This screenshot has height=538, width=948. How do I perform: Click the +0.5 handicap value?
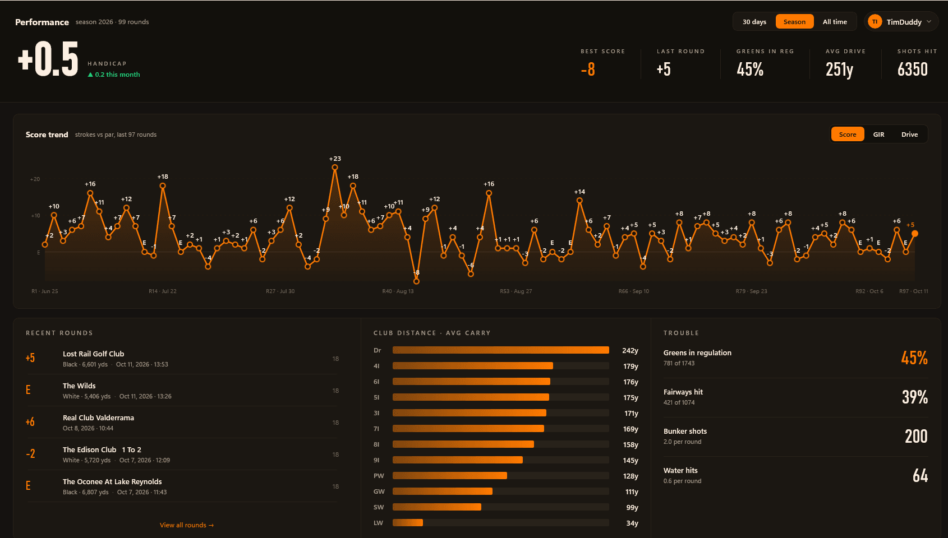click(x=48, y=59)
